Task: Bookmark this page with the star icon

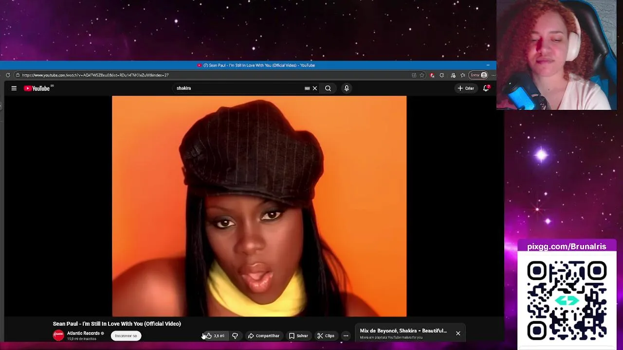Action: coord(422,75)
